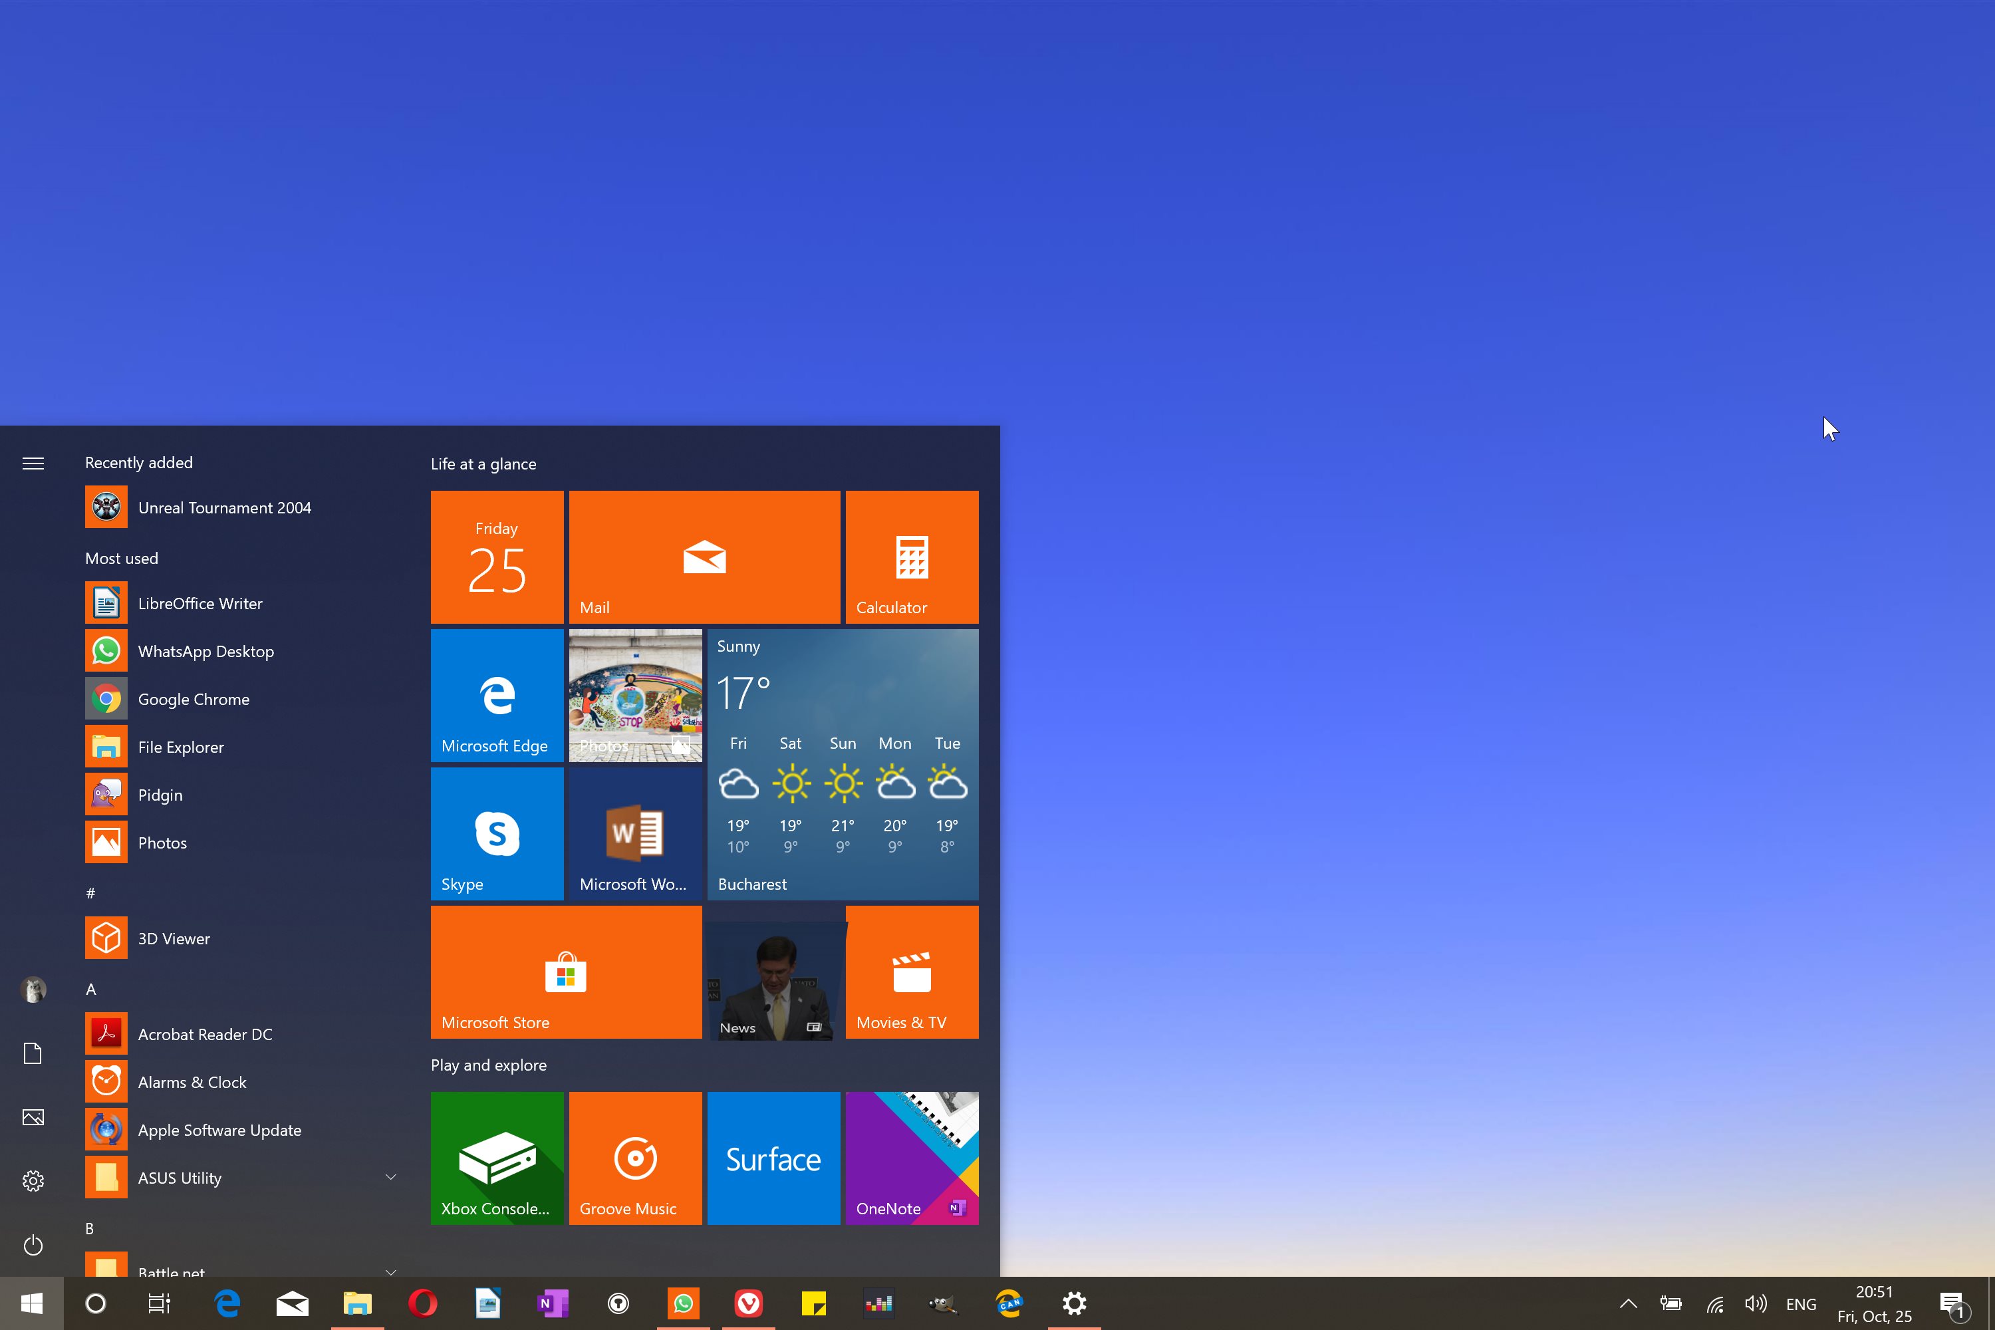Viewport: 1995px width, 1330px height.
Task: Open the Xbox Console Companion tile
Action: [x=497, y=1158]
